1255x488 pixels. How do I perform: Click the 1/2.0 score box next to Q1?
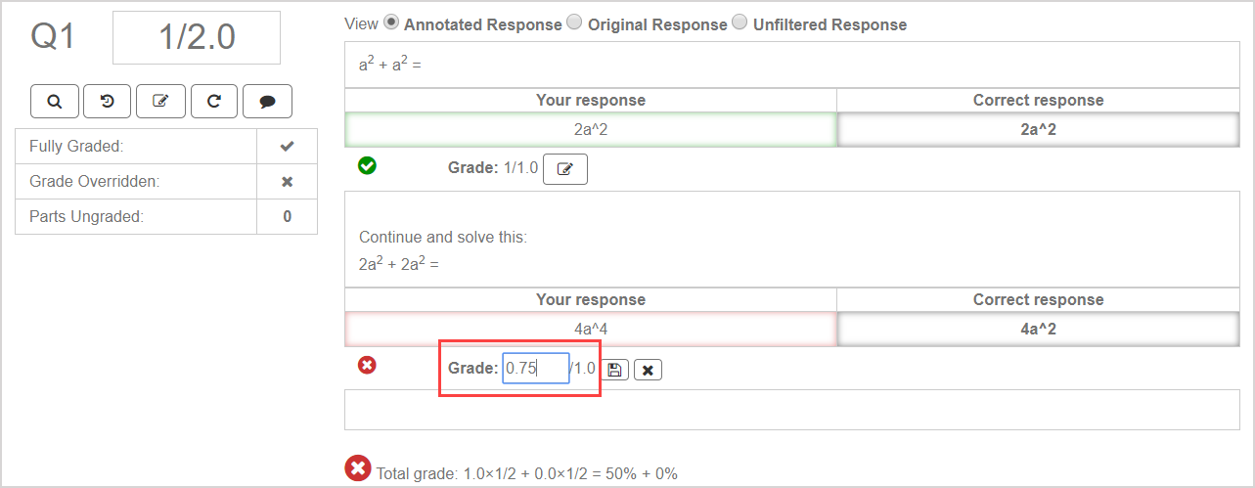[197, 38]
